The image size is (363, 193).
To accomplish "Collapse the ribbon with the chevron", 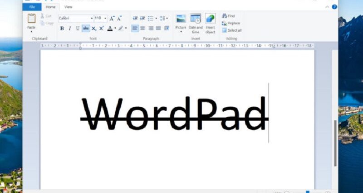I will pyautogui.click(x=327, y=7).
